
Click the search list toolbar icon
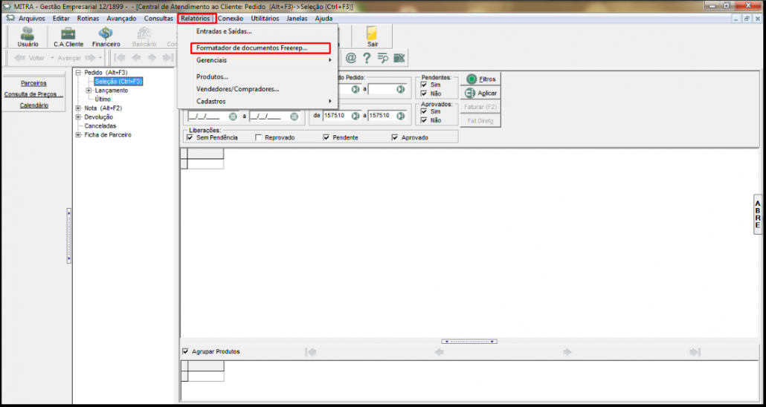[x=382, y=58]
